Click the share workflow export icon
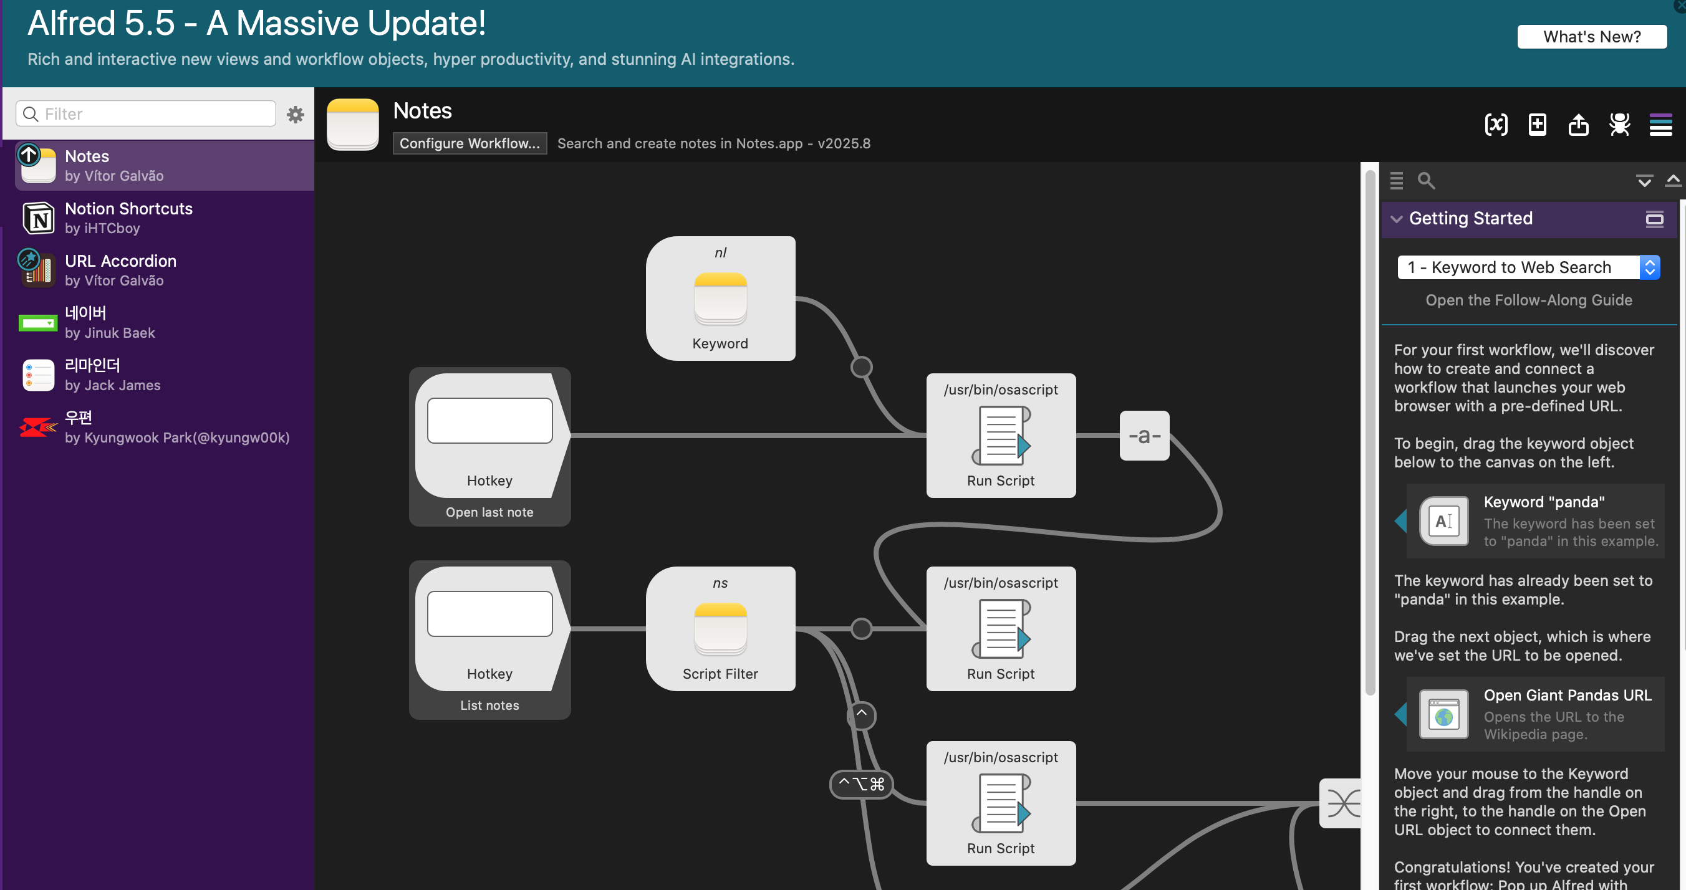1686x890 pixels. point(1578,125)
